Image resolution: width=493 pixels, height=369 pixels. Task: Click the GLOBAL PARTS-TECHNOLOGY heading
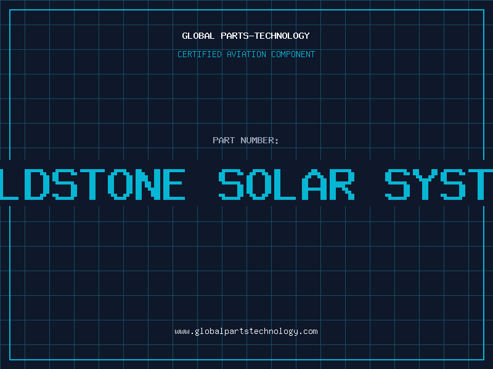click(x=246, y=36)
